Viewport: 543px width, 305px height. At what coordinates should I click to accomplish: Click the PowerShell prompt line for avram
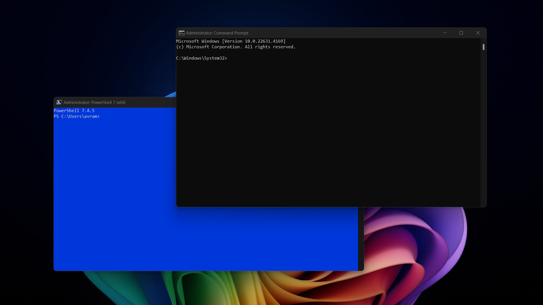coord(76,116)
